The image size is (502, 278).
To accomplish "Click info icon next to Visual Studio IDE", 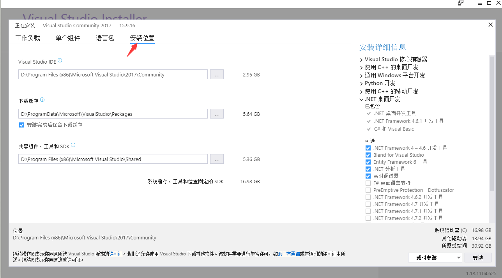I will (x=60, y=61).
